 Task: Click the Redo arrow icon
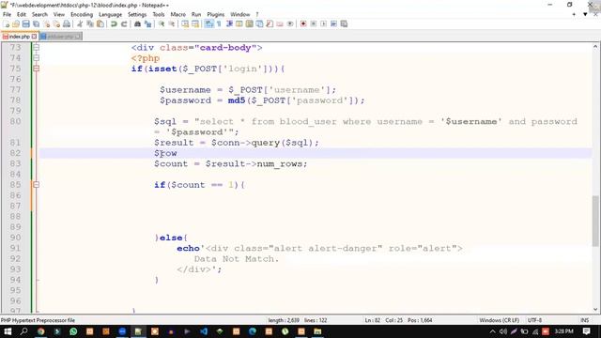(x=124, y=24)
